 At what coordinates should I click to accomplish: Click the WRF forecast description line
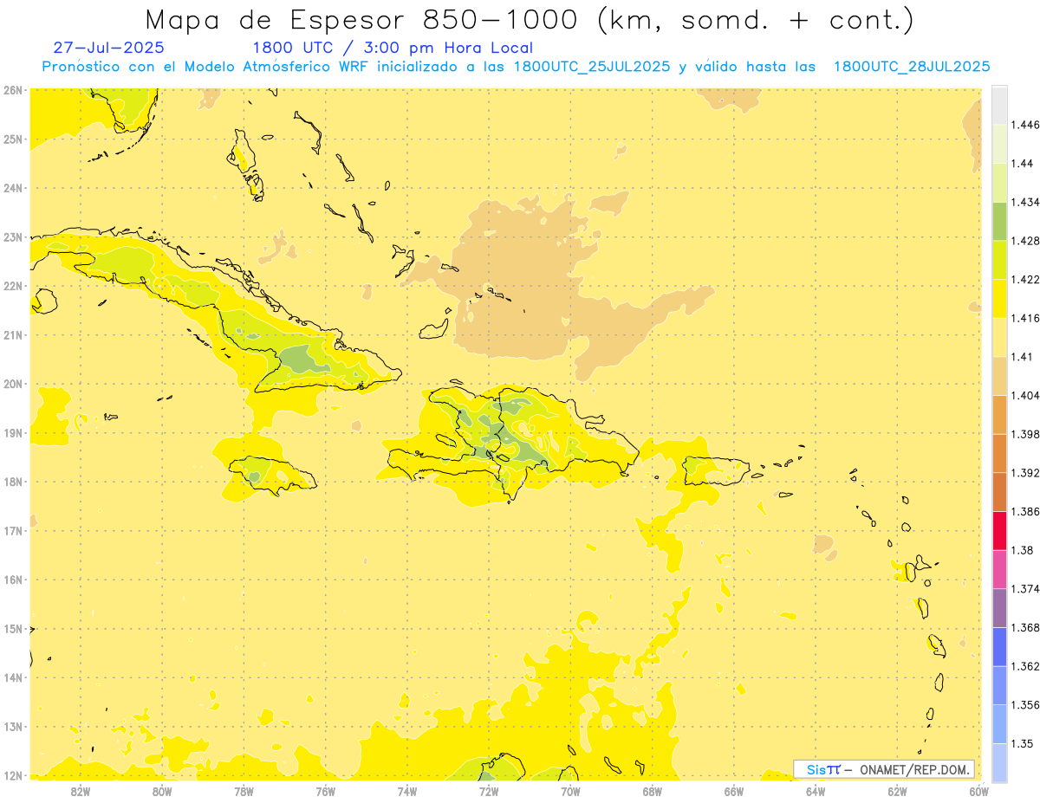pos(517,67)
